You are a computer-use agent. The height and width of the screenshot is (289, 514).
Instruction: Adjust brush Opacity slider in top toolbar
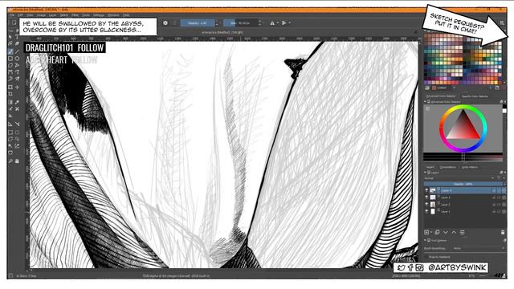point(198,23)
